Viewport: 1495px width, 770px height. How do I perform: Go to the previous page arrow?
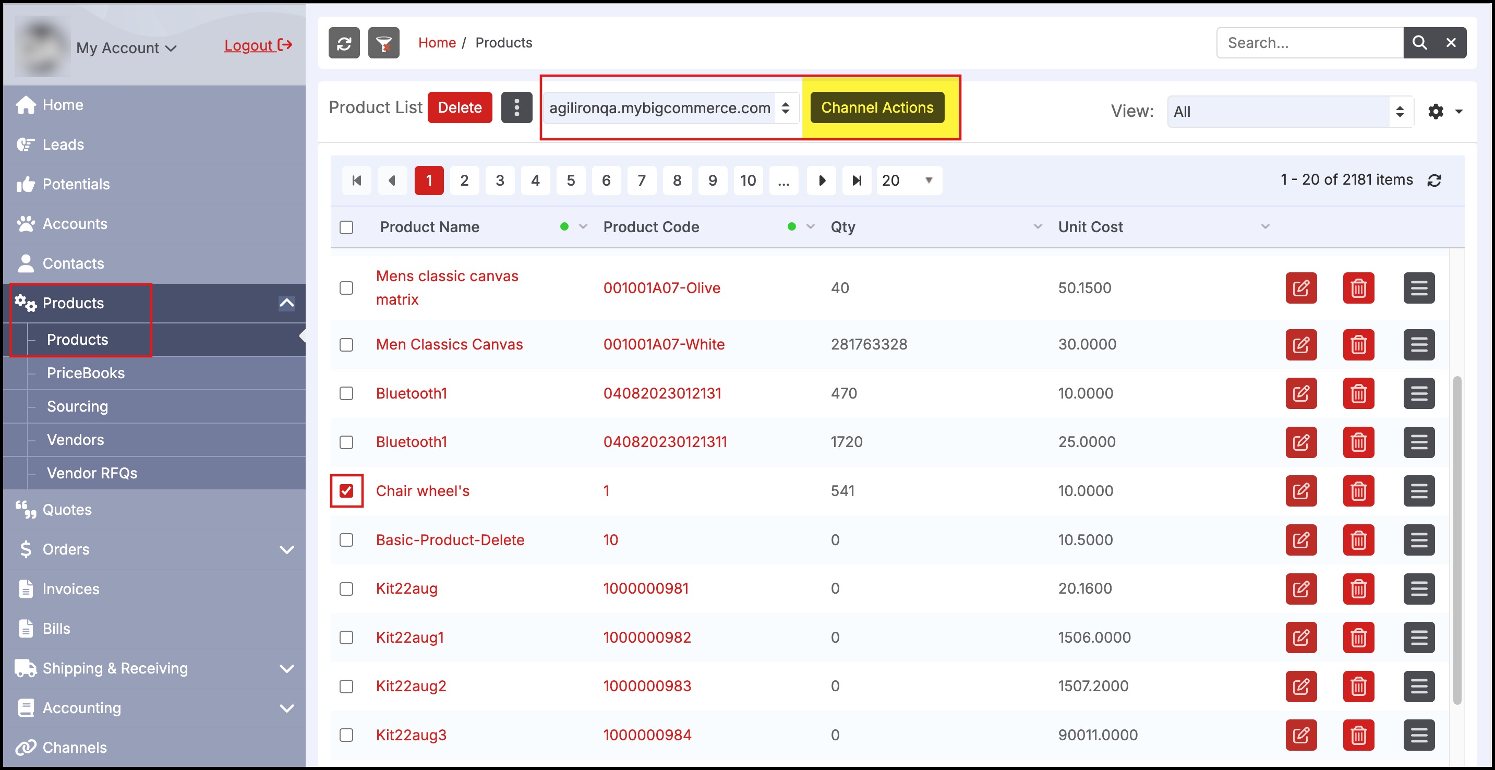(x=392, y=181)
